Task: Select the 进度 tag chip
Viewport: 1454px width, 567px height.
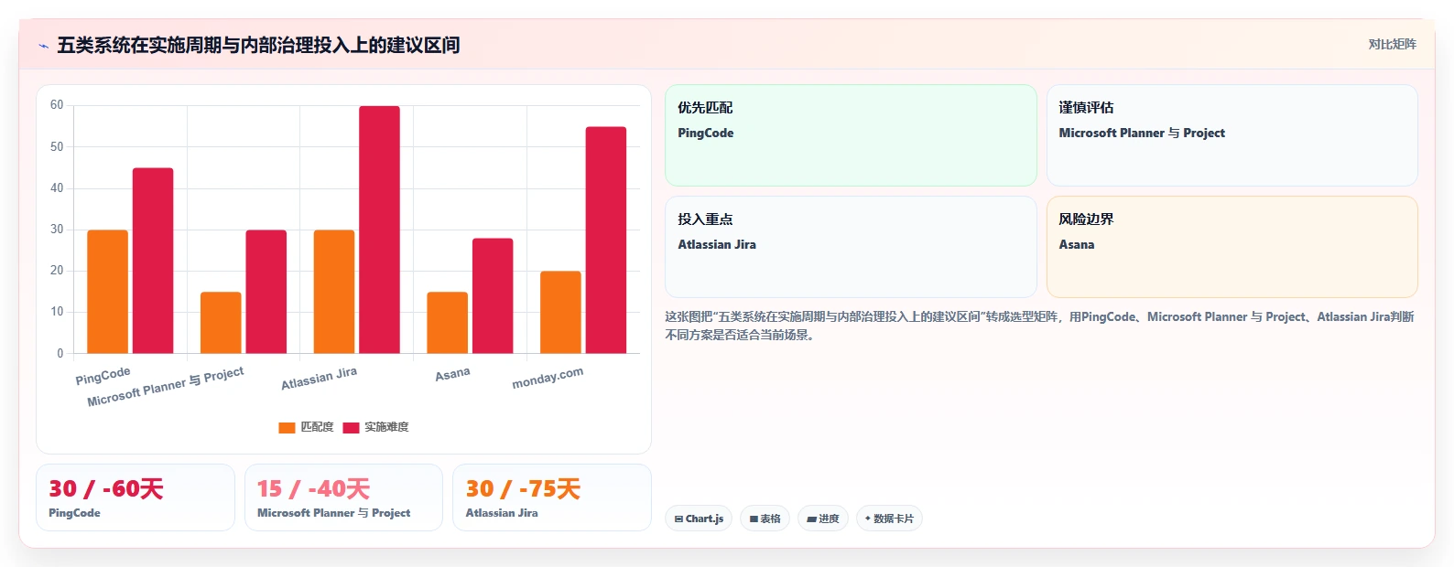Action: (823, 519)
